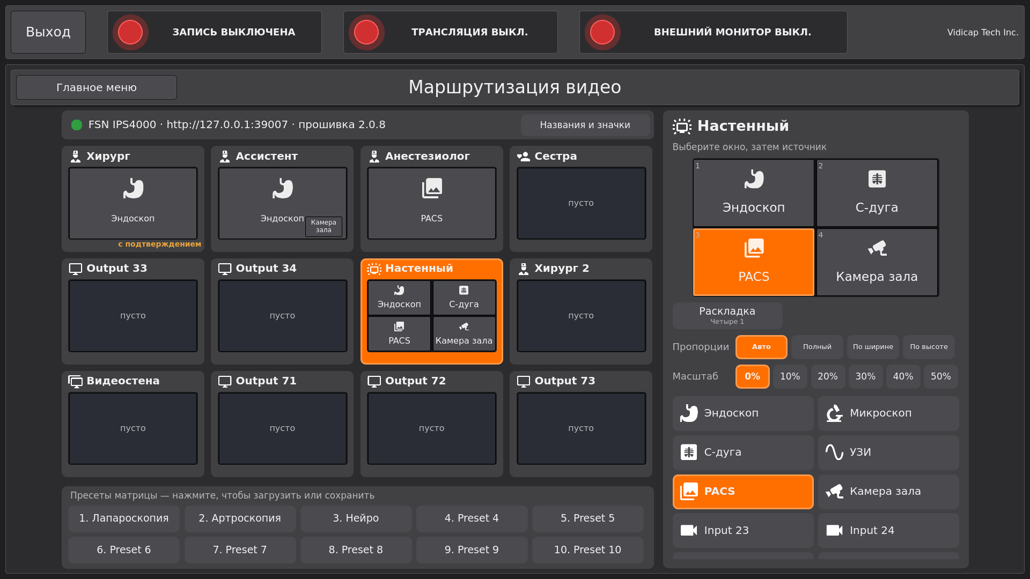Open Главное меню
1030x579 pixels.
(97, 87)
